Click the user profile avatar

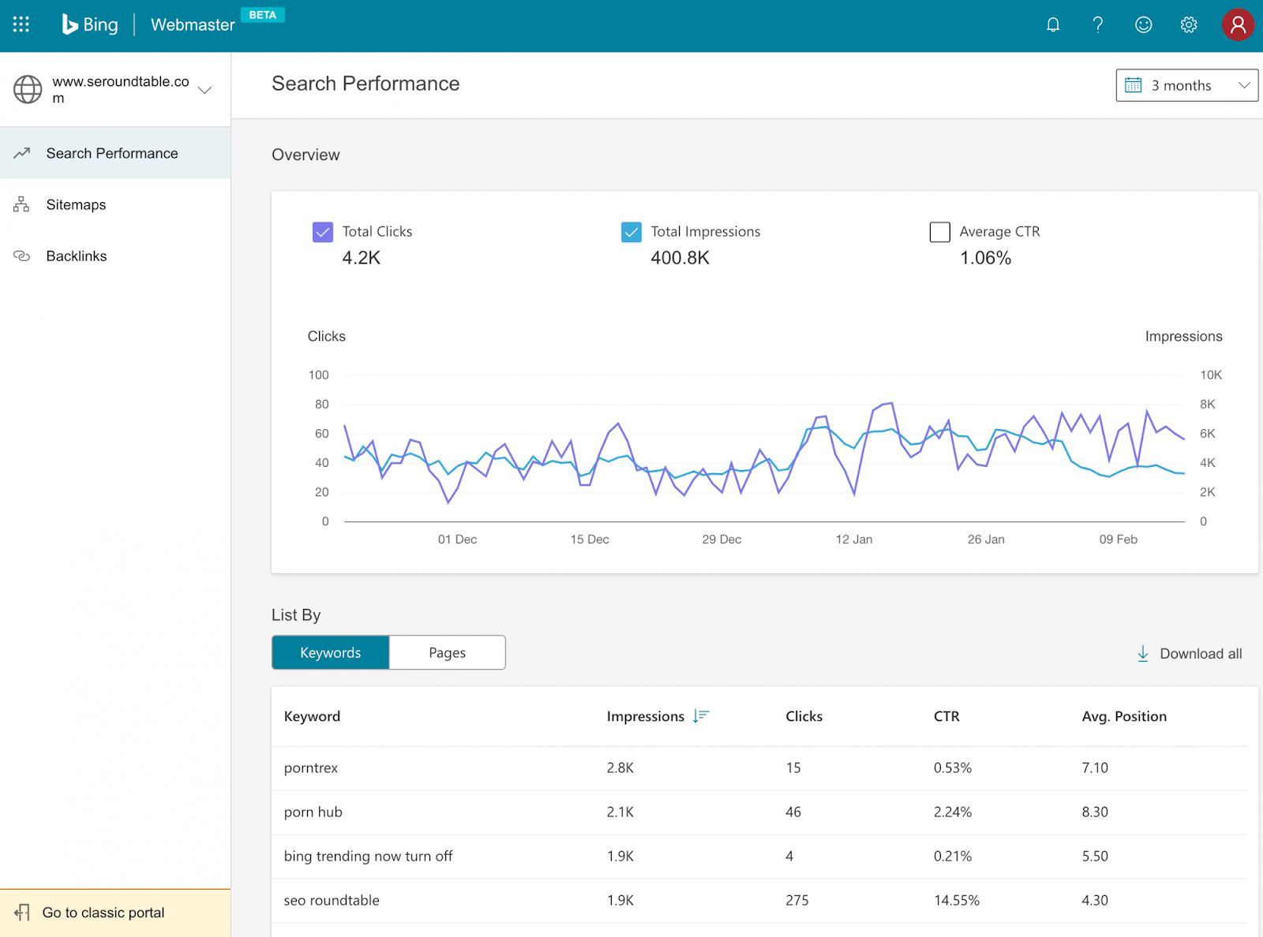[x=1237, y=24]
